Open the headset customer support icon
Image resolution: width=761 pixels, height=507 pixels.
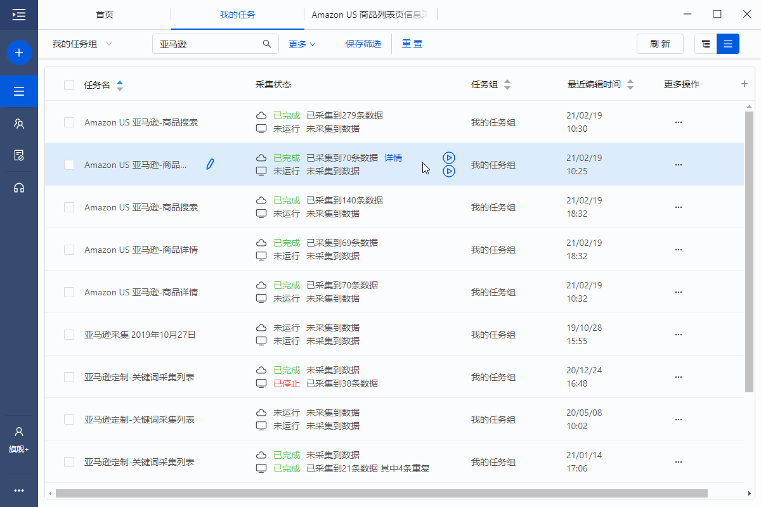tap(19, 188)
